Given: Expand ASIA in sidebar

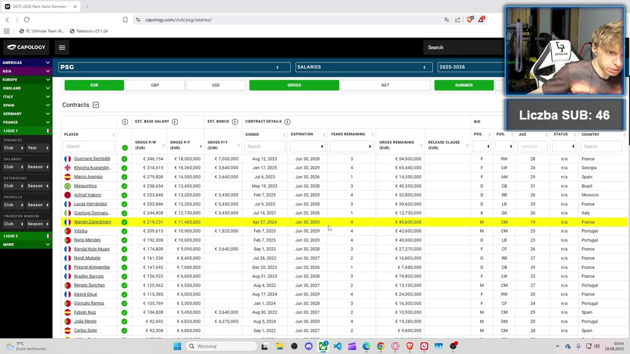Looking at the screenshot, I should coord(26,71).
